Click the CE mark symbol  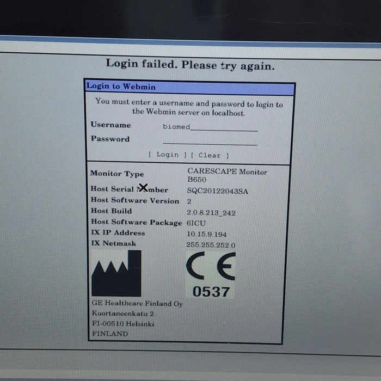[210, 267]
